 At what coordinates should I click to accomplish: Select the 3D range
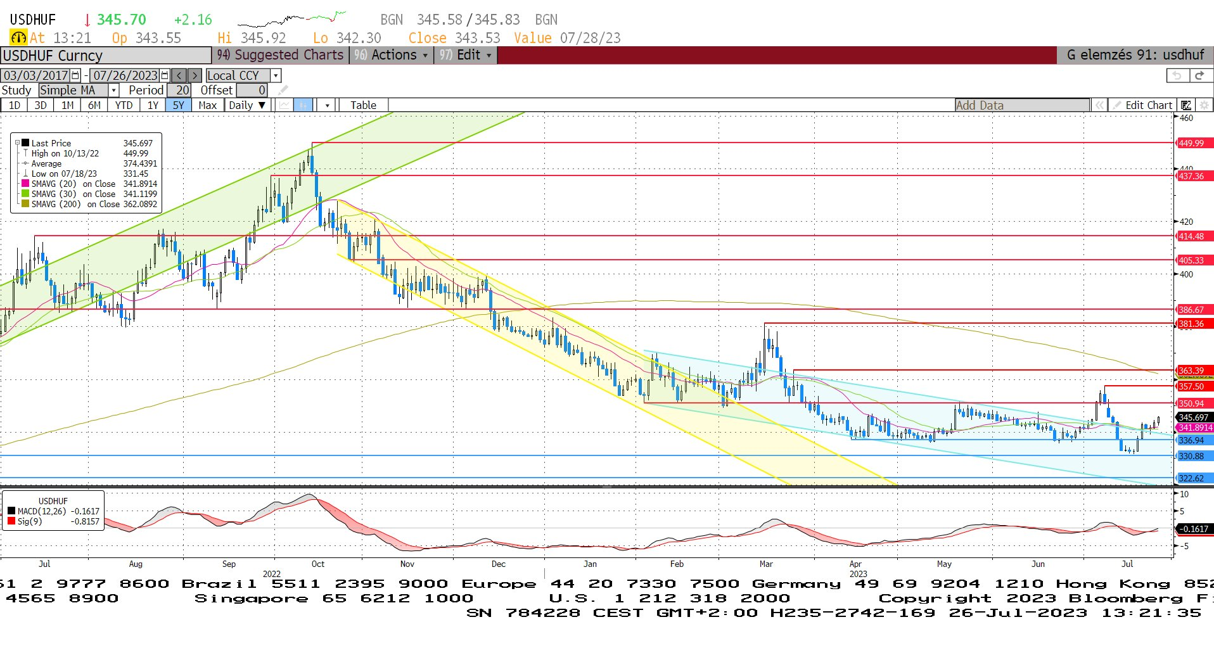pyautogui.click(x=41, y=105)
